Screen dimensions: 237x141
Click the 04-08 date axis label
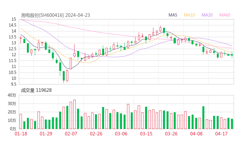(x=196, y=134)
